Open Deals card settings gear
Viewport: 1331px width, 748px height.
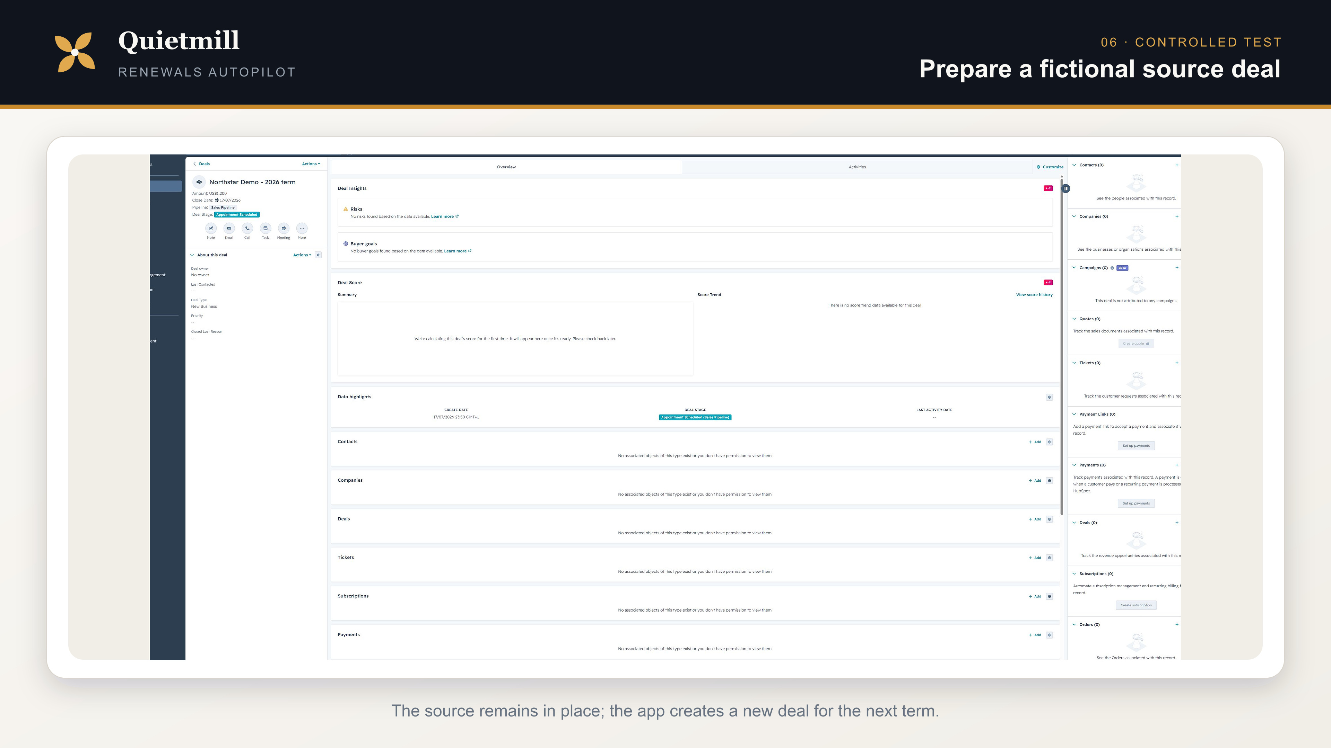tap(1049, 519)
